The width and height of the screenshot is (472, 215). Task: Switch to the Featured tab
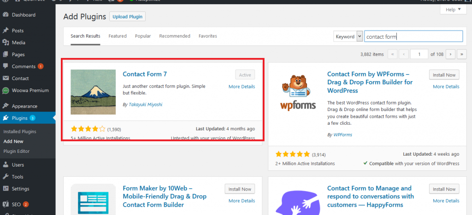click(x=118, y=36)
